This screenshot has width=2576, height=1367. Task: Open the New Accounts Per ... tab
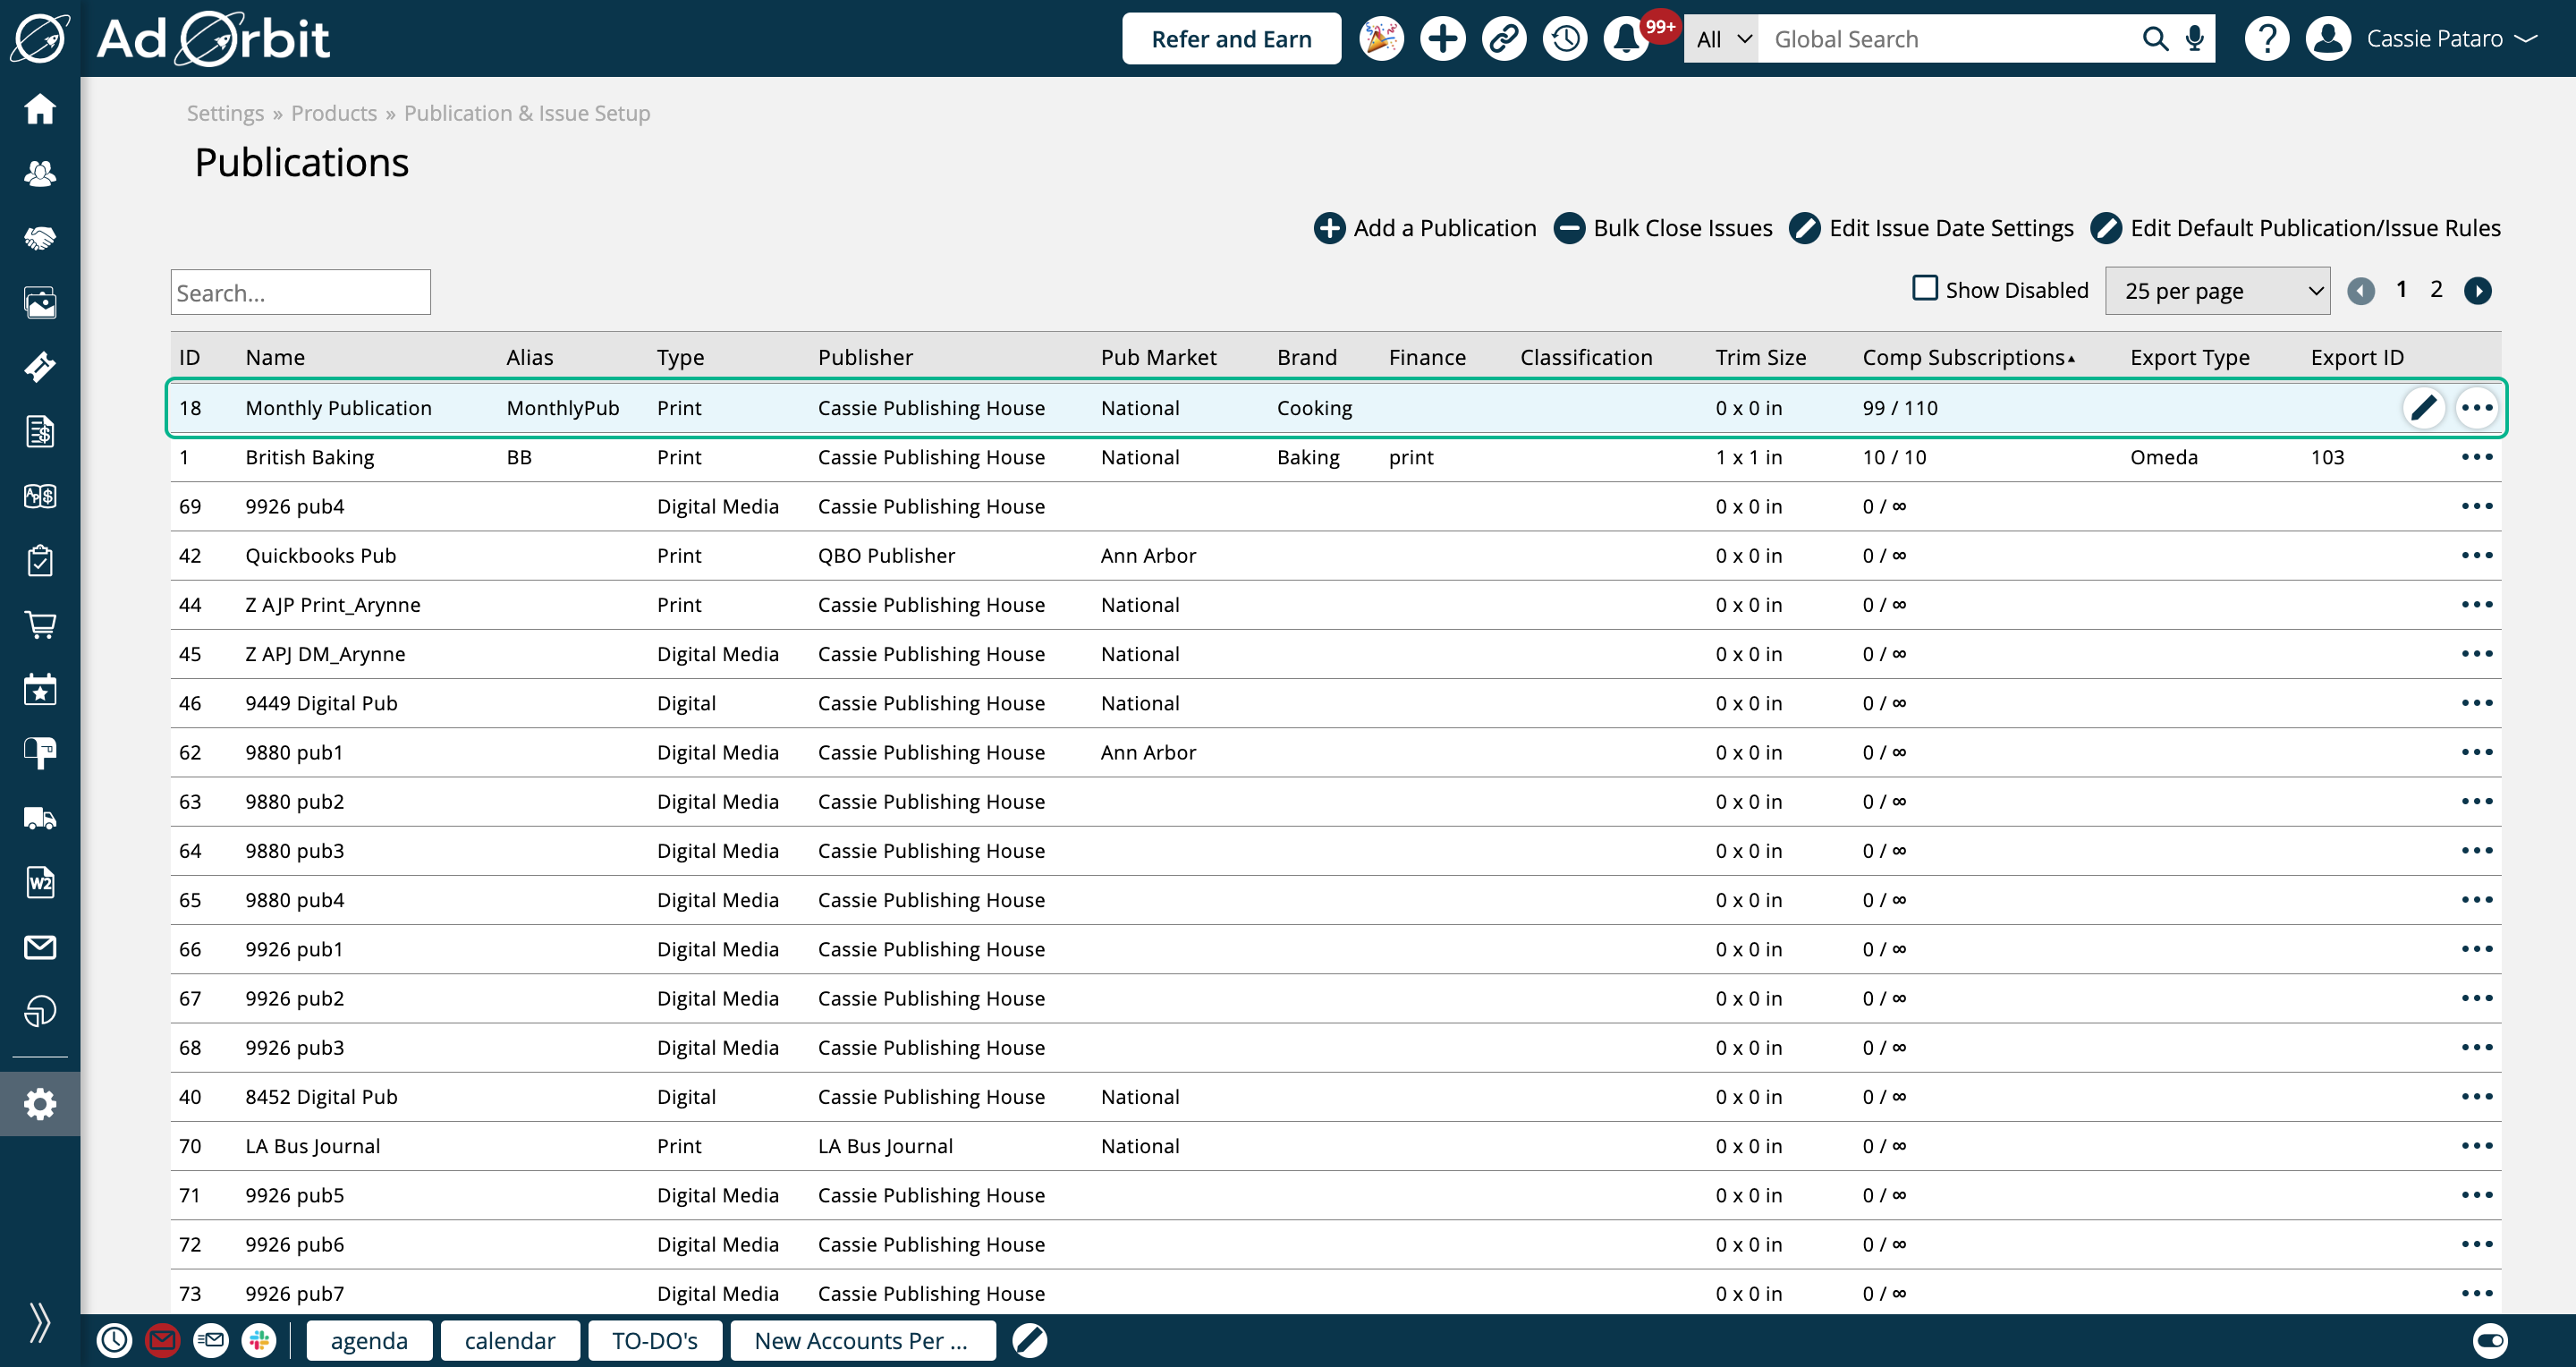click(862, 1341)
